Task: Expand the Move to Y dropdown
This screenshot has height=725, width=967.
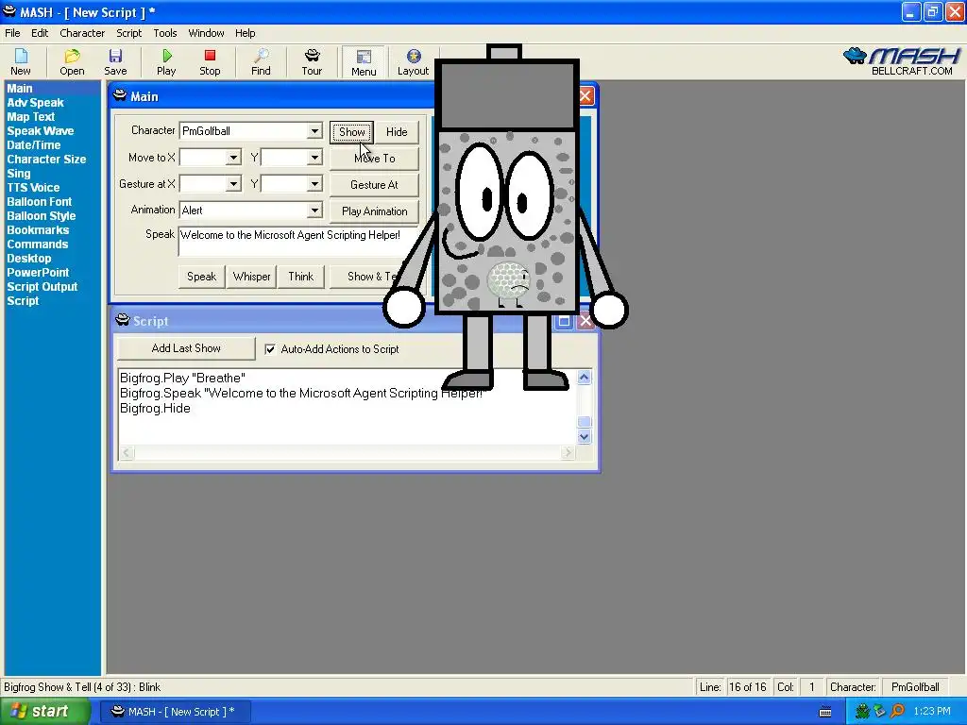Action: pos(314,158)
